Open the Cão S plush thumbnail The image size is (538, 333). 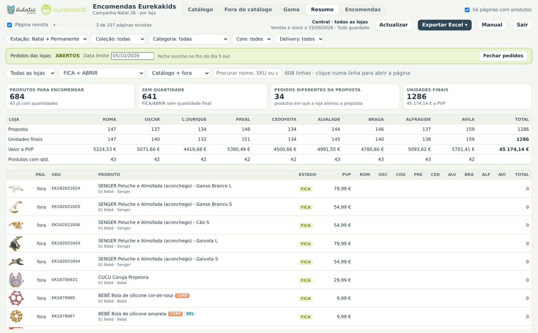pos(16,225)
